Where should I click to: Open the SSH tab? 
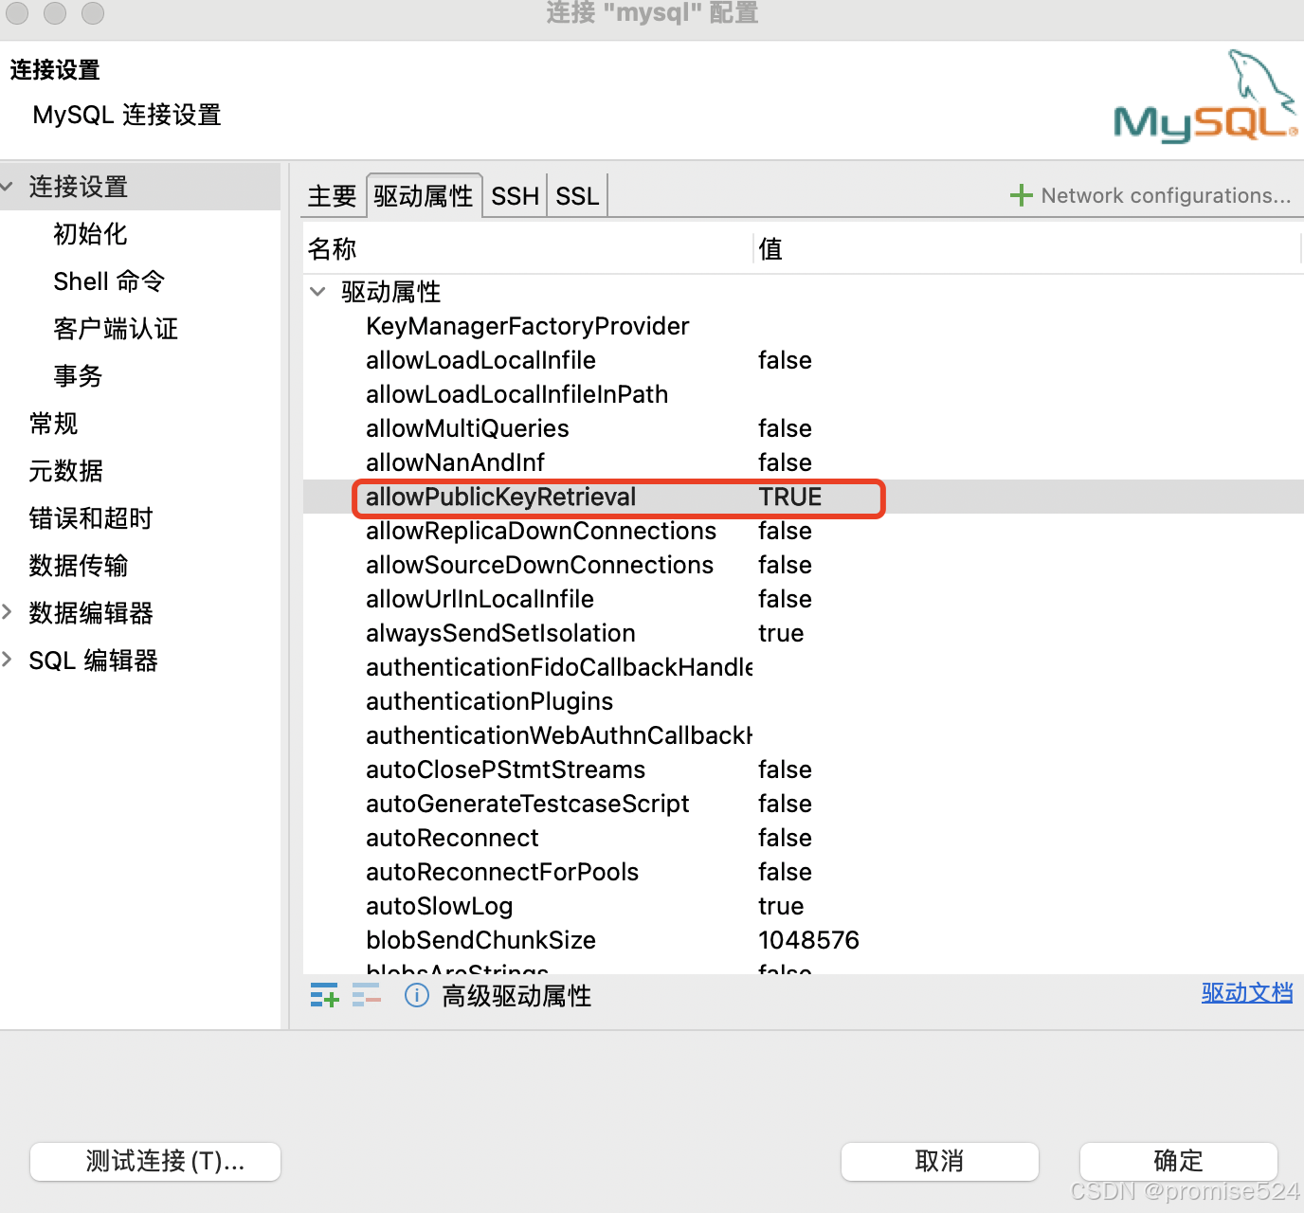point(515,196)
